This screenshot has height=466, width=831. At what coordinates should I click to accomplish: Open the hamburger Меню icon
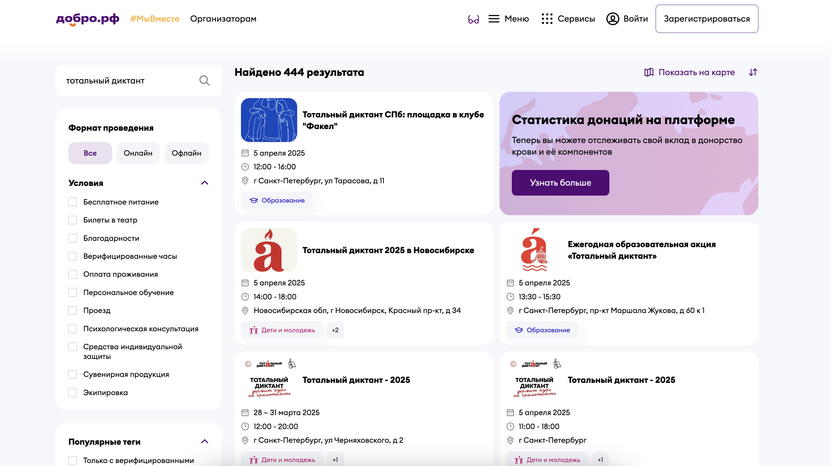494,19
